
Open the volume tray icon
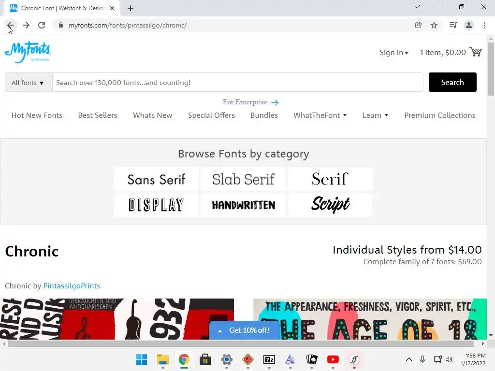[449, 359]
